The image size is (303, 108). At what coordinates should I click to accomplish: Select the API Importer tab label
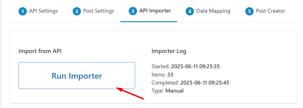click(x=155, y=11)
